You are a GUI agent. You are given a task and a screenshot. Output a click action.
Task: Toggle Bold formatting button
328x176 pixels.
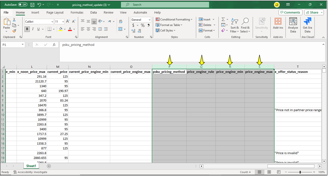tap(27, 29)
